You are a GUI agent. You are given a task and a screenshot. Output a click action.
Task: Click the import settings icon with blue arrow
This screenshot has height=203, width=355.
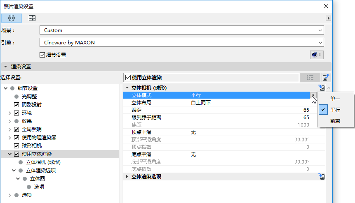click(326, 78)
